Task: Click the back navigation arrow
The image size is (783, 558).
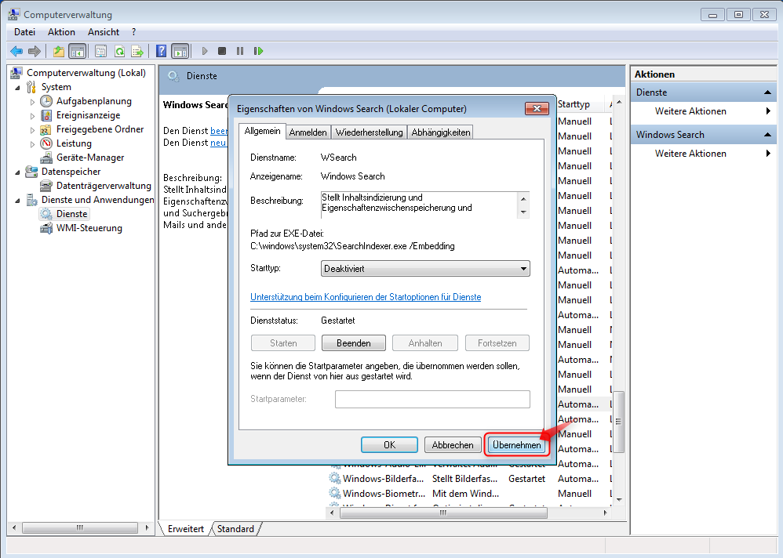Action: pos(16,50)
